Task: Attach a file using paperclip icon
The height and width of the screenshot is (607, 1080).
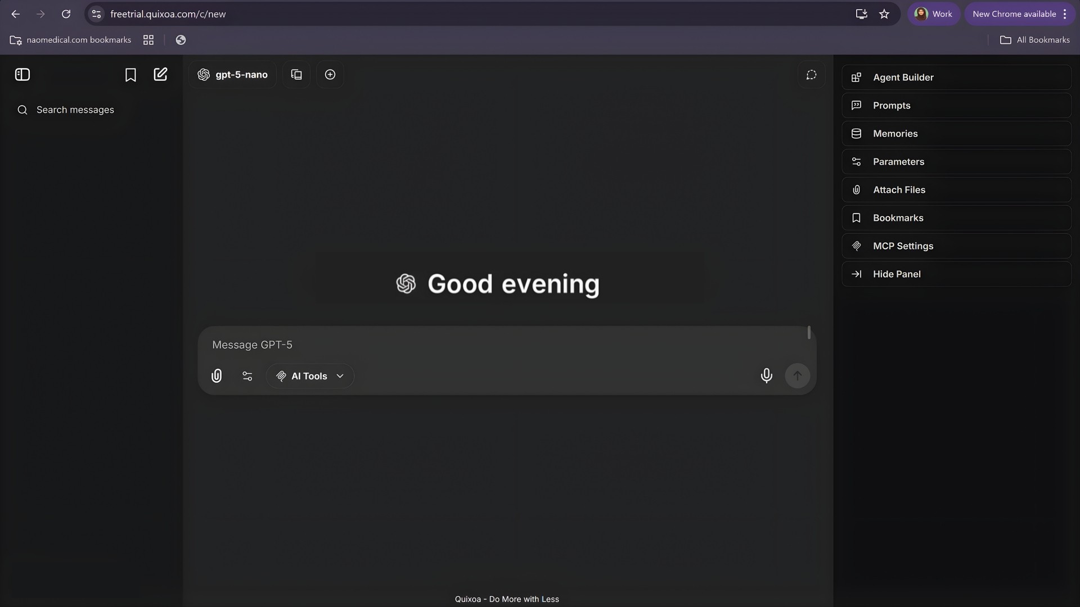Action: click(217, 376)
